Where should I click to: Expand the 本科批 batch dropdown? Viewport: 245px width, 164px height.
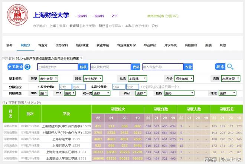click(137, 78)
